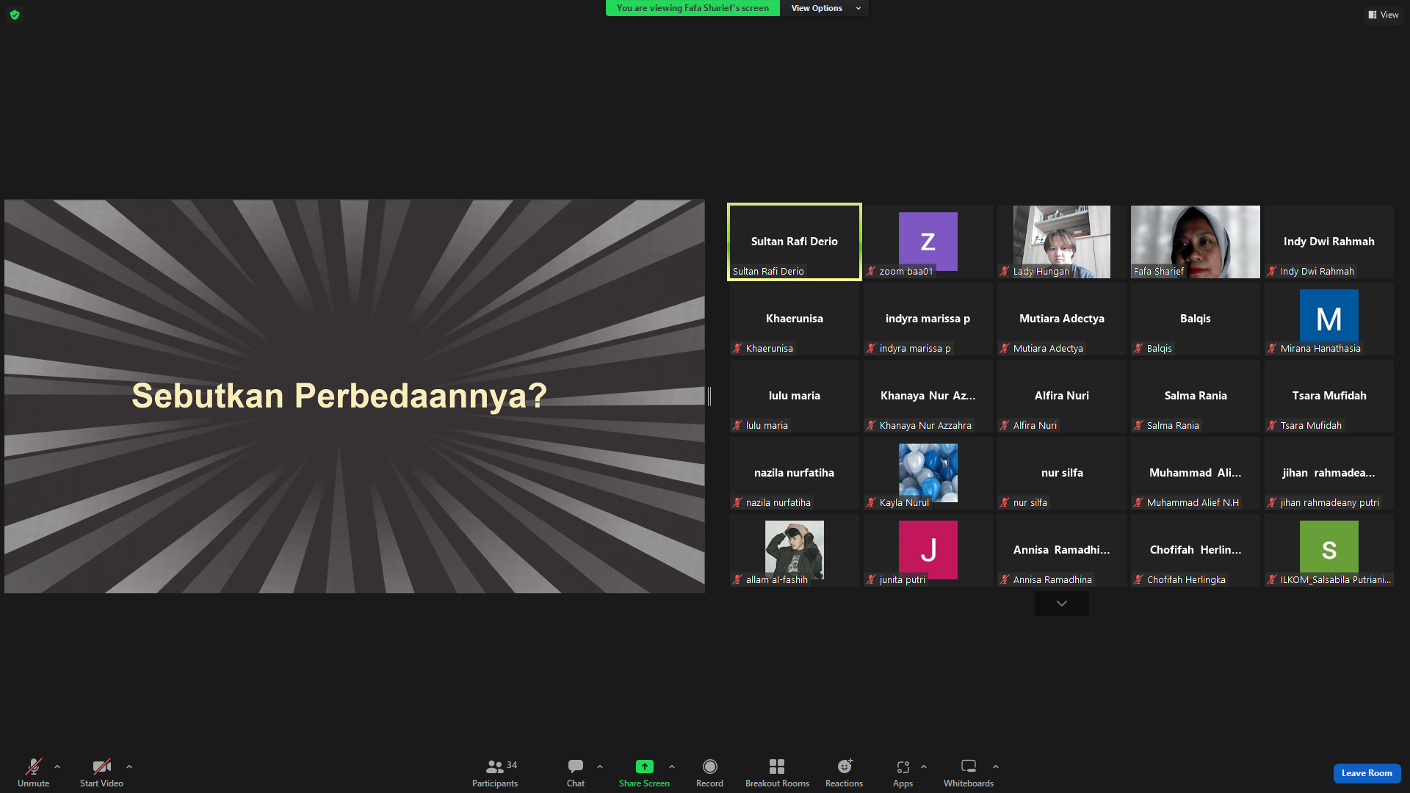
Task: Click the 'Chofifah Herlingka' name label
Action: coord(1187,580)
